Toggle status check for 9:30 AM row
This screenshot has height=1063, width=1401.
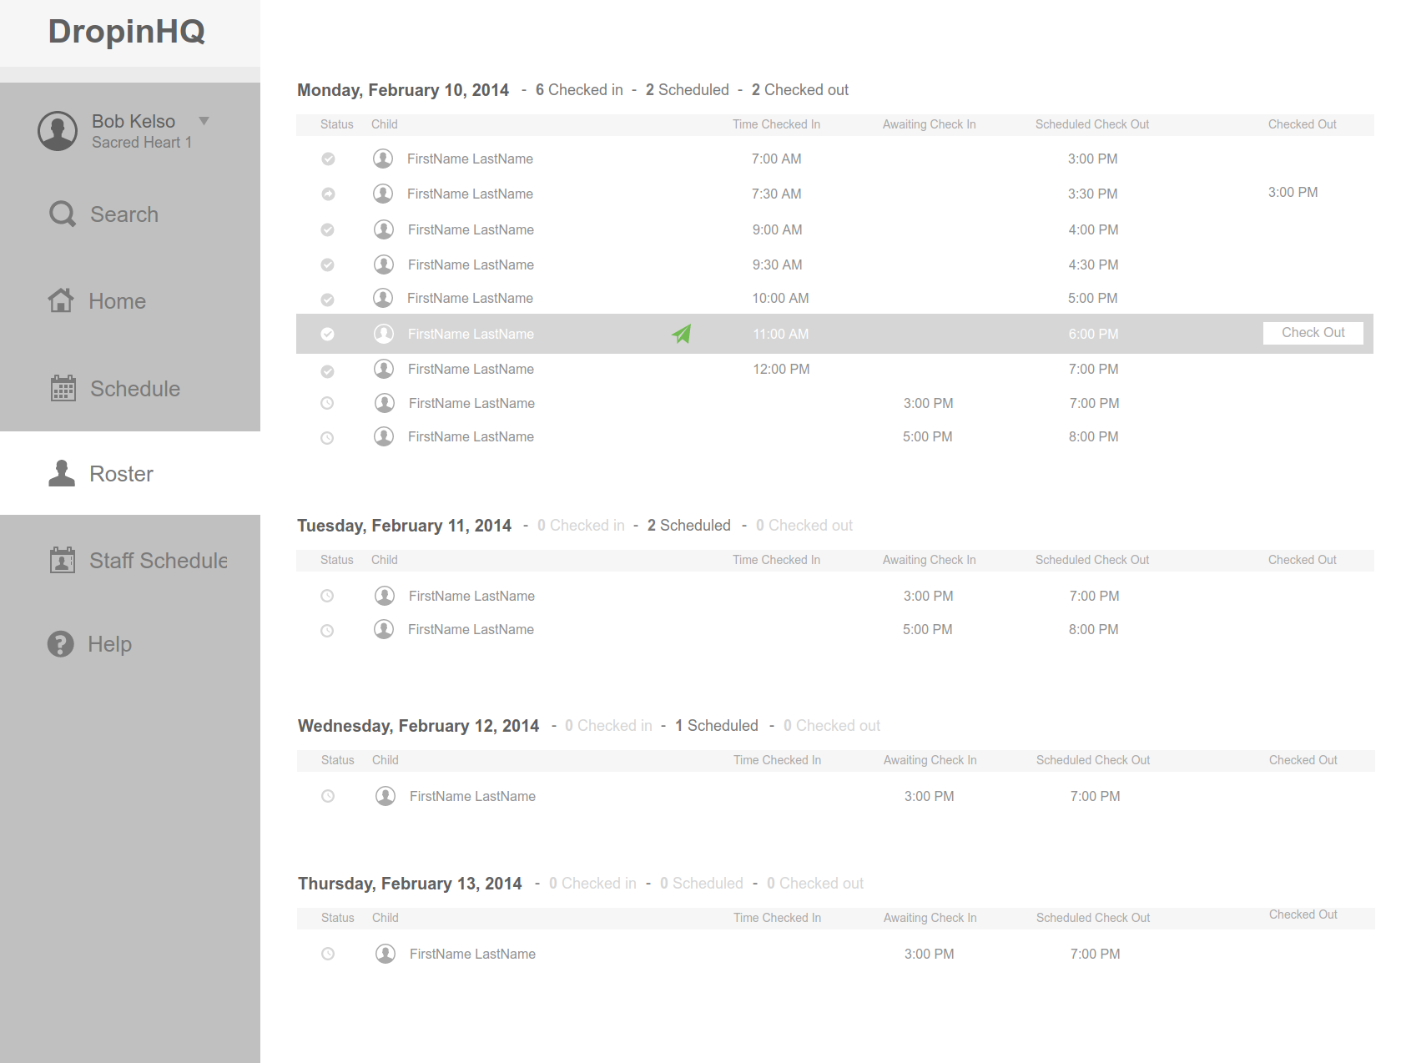click(x=328, y=264)
